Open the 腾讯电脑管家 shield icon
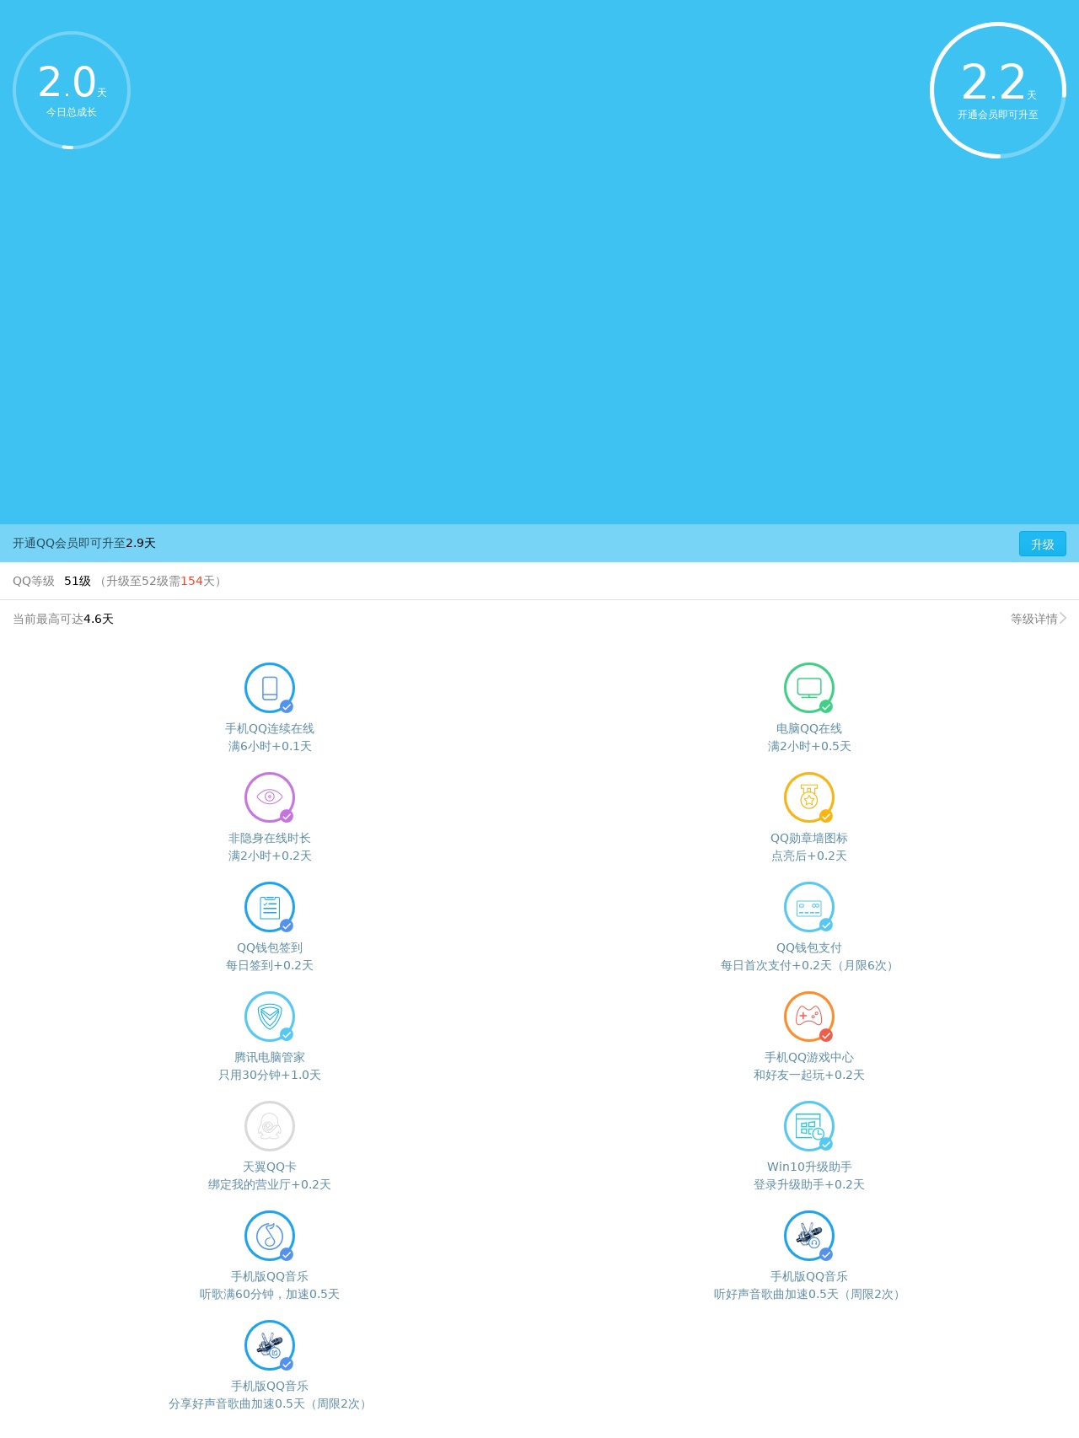 coord(270,1017)
